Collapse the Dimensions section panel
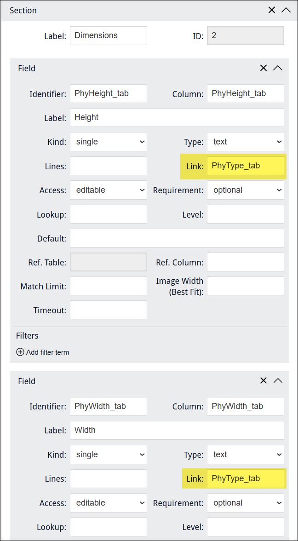 tap(286, 10)
